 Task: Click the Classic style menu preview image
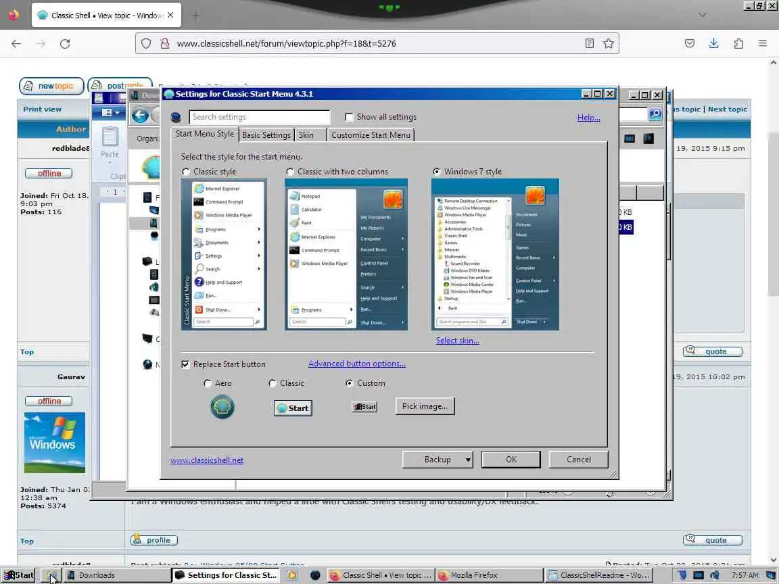coord(224,254)
